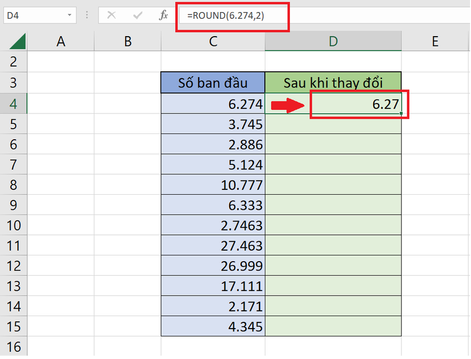Screen dimensions: 471x359
Task: Select cell containing 26.999
Action: 213,265
